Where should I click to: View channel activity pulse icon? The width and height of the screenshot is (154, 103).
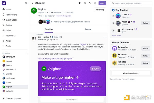click(x=90, y=3)
